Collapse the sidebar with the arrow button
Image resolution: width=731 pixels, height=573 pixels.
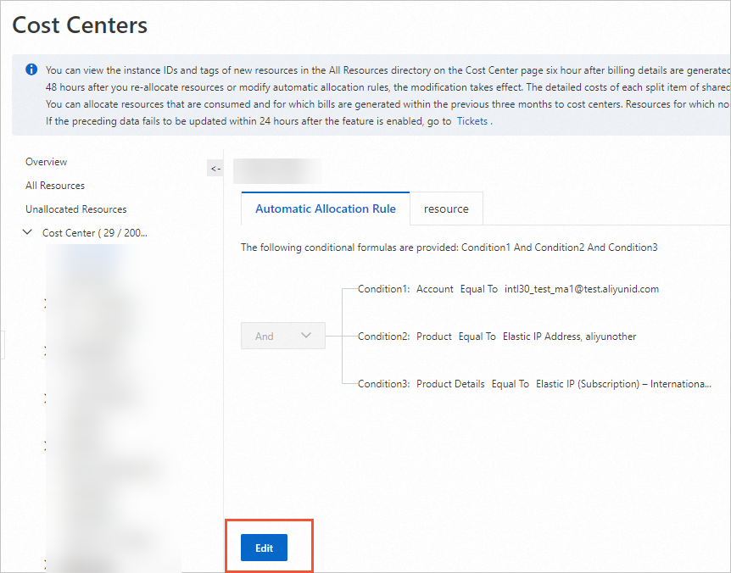point(215,169)
